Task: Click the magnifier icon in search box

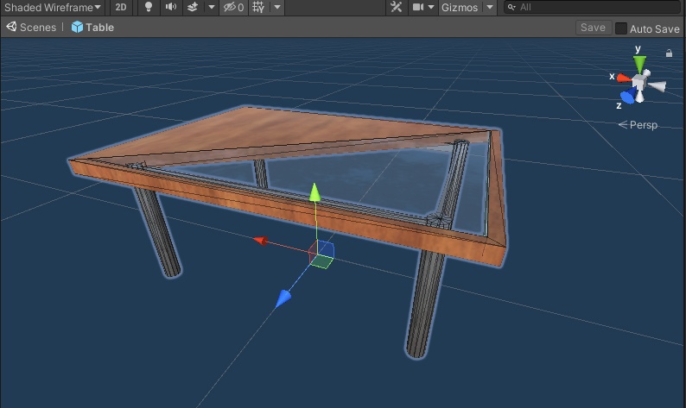Action: (511, 7)
